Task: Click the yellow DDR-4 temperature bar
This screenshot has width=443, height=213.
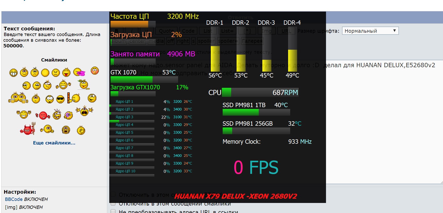Action: click(x=292, y=61)
